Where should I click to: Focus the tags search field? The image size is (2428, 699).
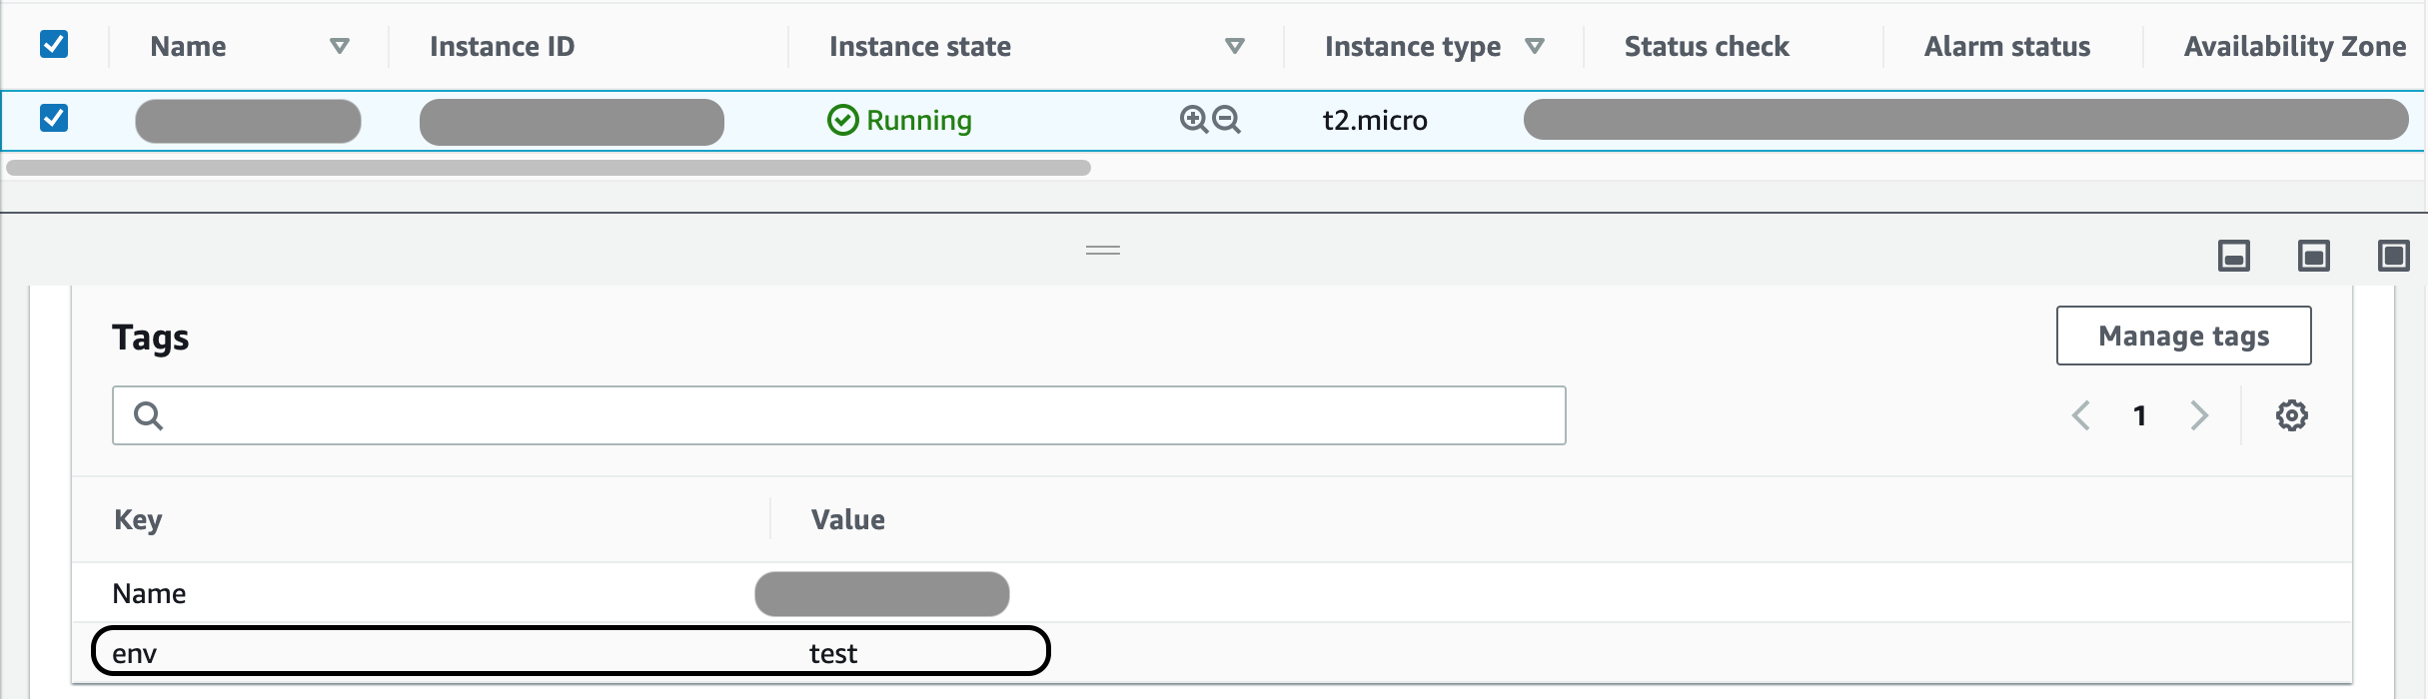coord(839,415)
